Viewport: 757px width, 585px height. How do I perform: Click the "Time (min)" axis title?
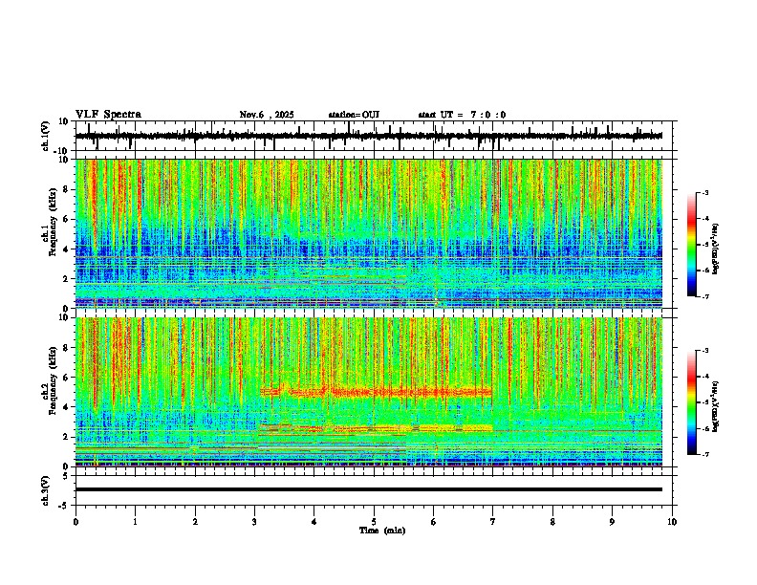(x=382, y=531)
